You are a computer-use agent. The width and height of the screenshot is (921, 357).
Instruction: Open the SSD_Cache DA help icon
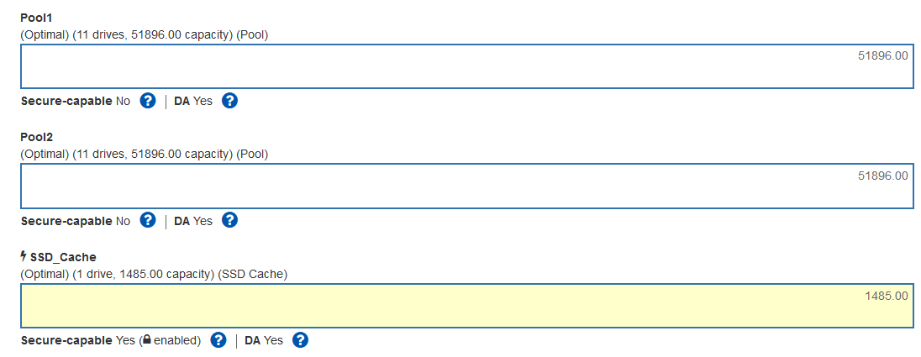point(300,340)
